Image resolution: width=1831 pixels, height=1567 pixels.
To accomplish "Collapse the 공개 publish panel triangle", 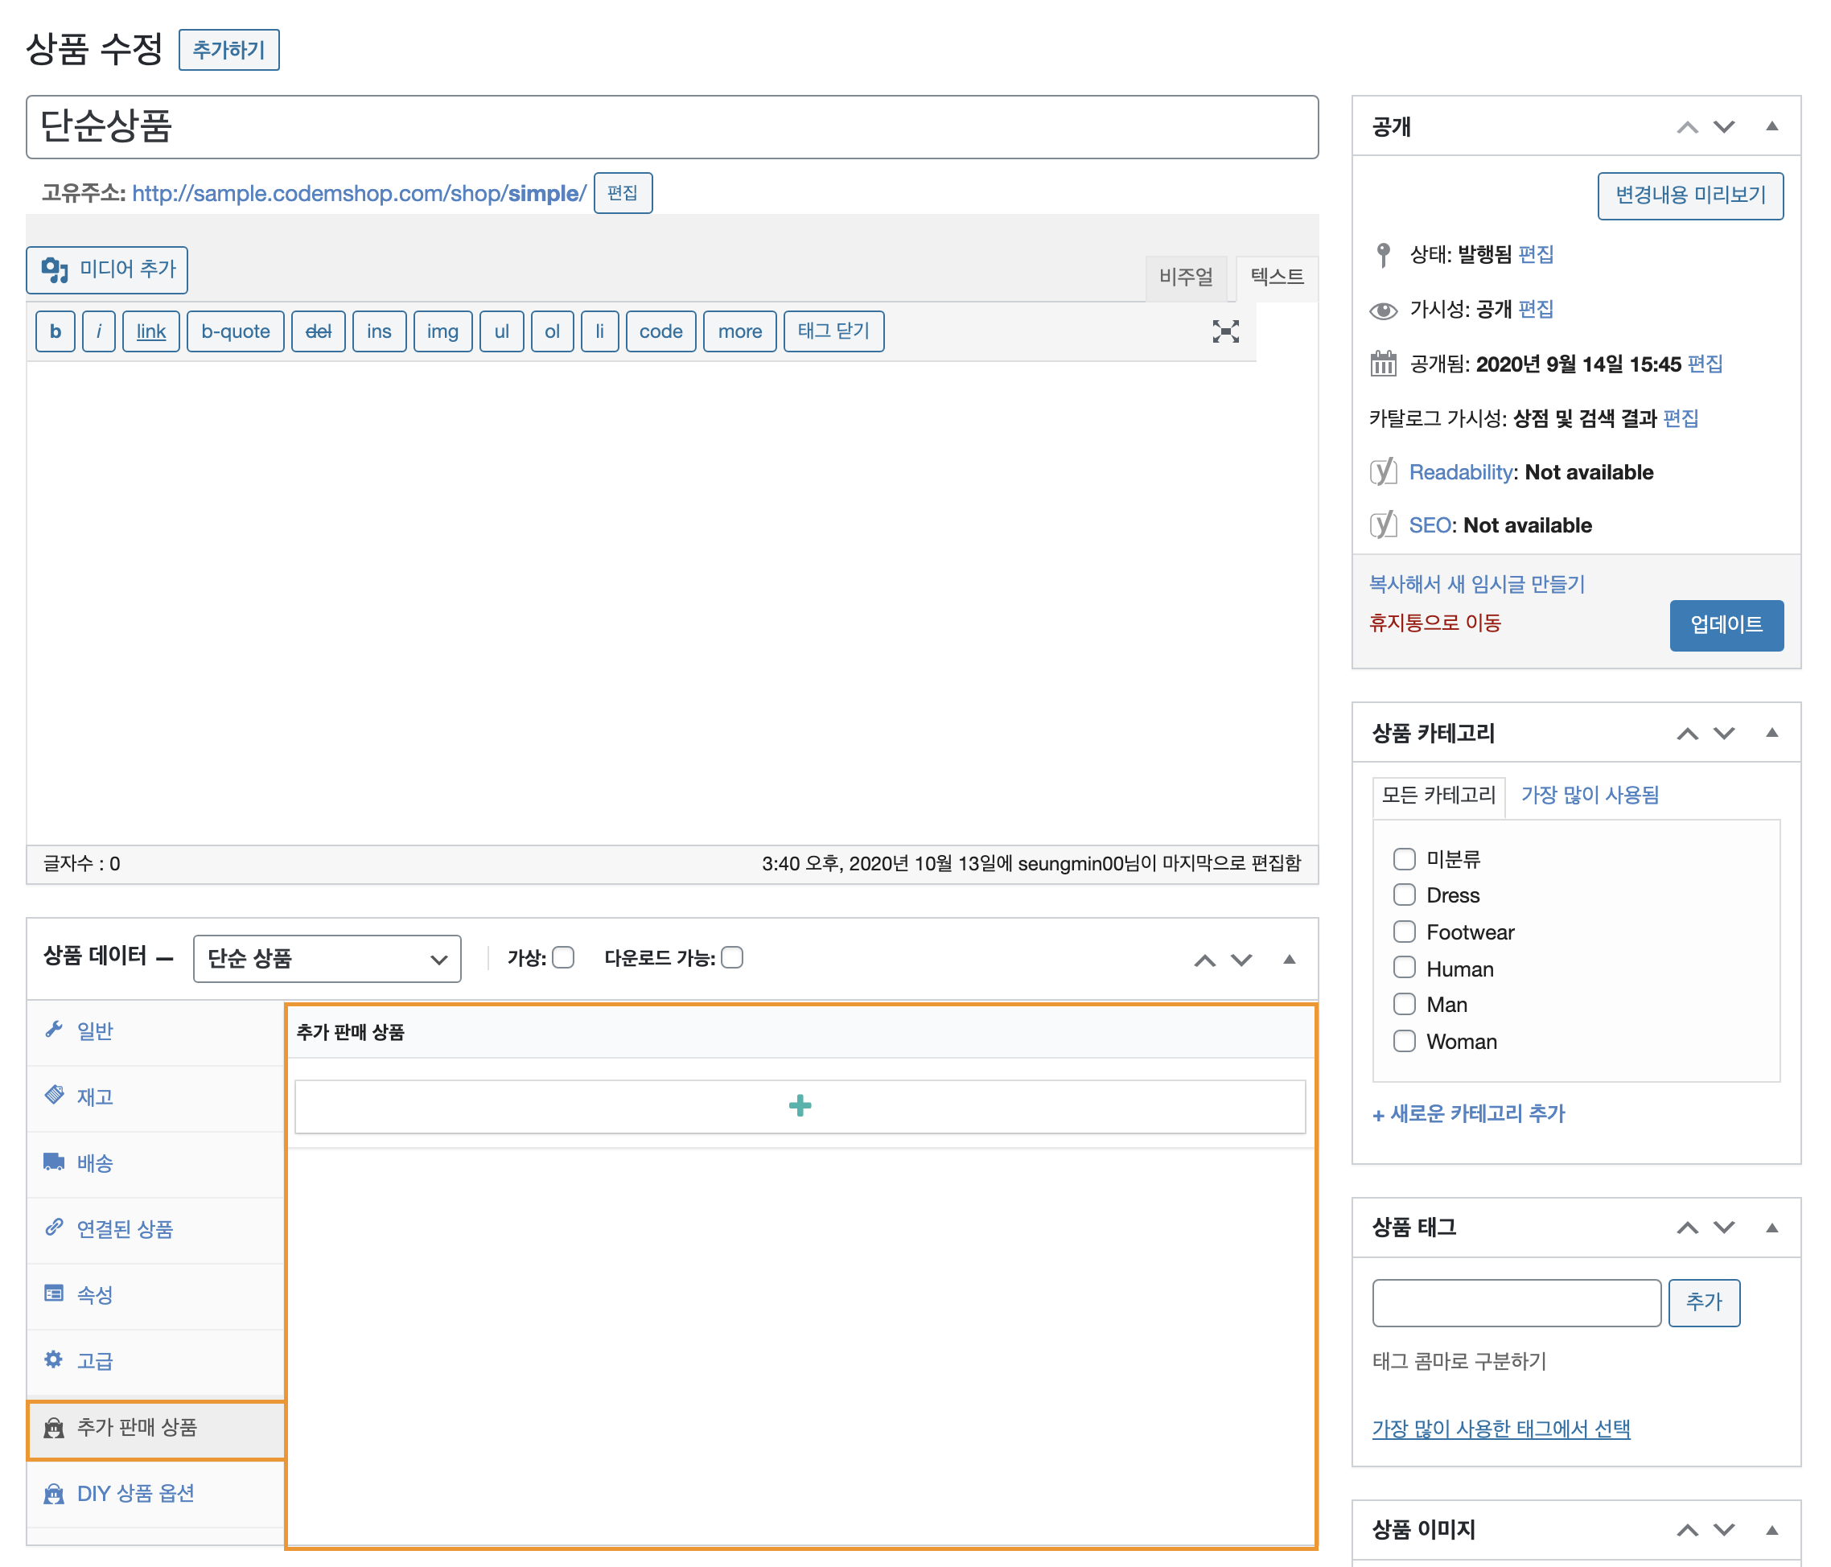I will point(1771,126).
